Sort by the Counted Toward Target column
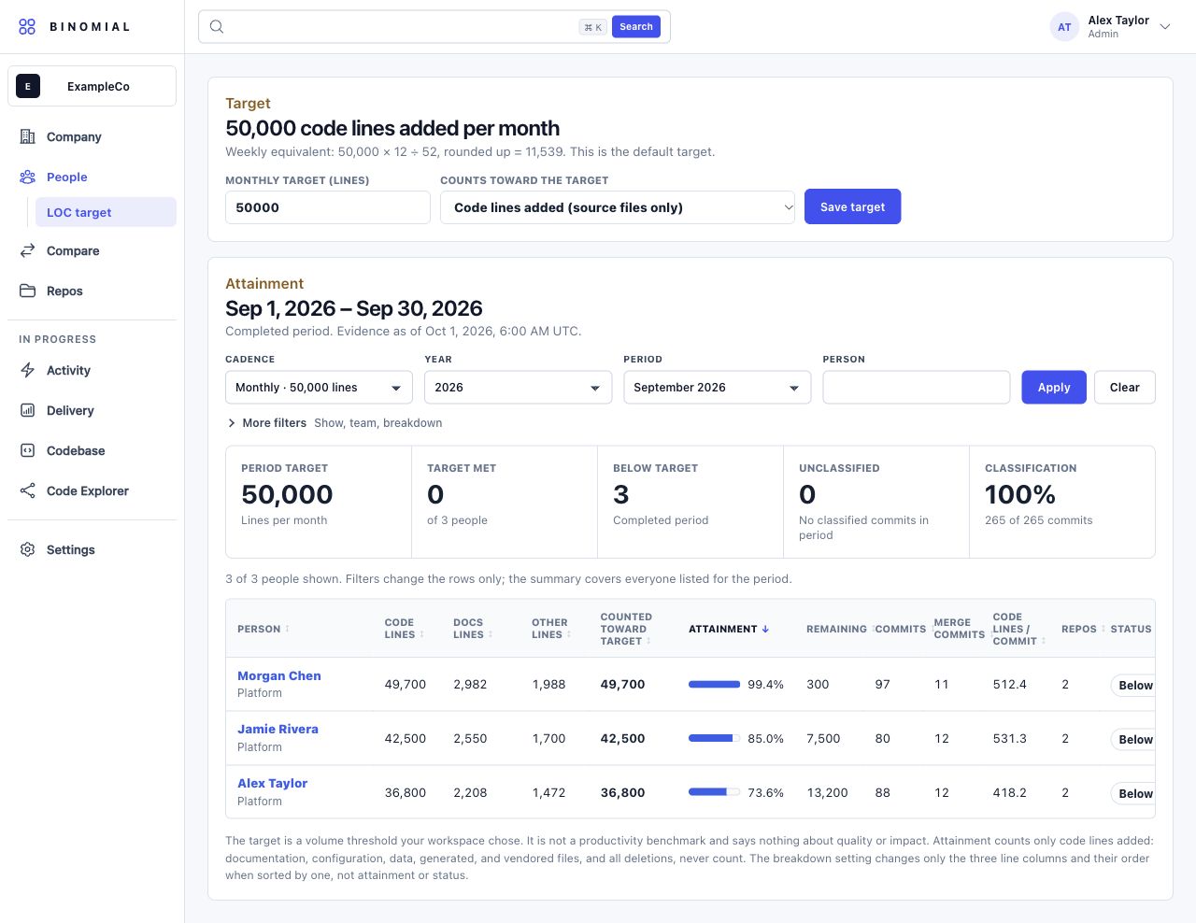The height and width of the screenshot is (923, 1196). 627,629
